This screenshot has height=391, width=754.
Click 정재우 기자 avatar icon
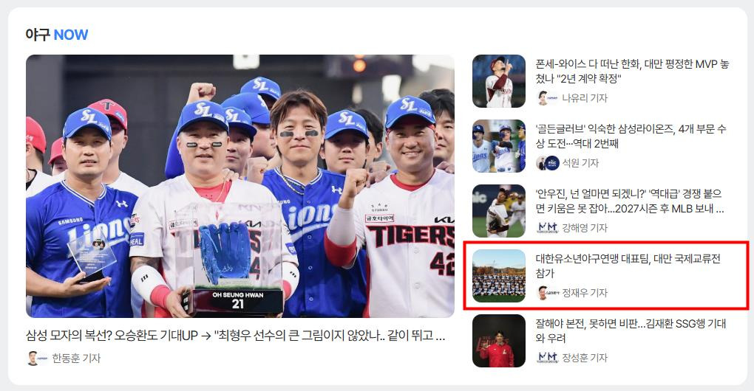pyautogui.click(x=547, y=293)
